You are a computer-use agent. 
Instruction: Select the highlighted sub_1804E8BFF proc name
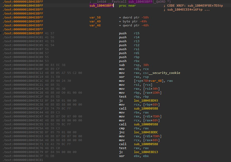point(102,6)
